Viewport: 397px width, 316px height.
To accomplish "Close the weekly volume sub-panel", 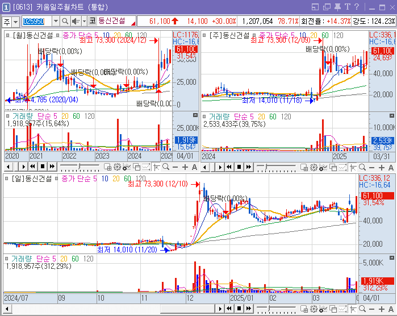I will point(392,115).
